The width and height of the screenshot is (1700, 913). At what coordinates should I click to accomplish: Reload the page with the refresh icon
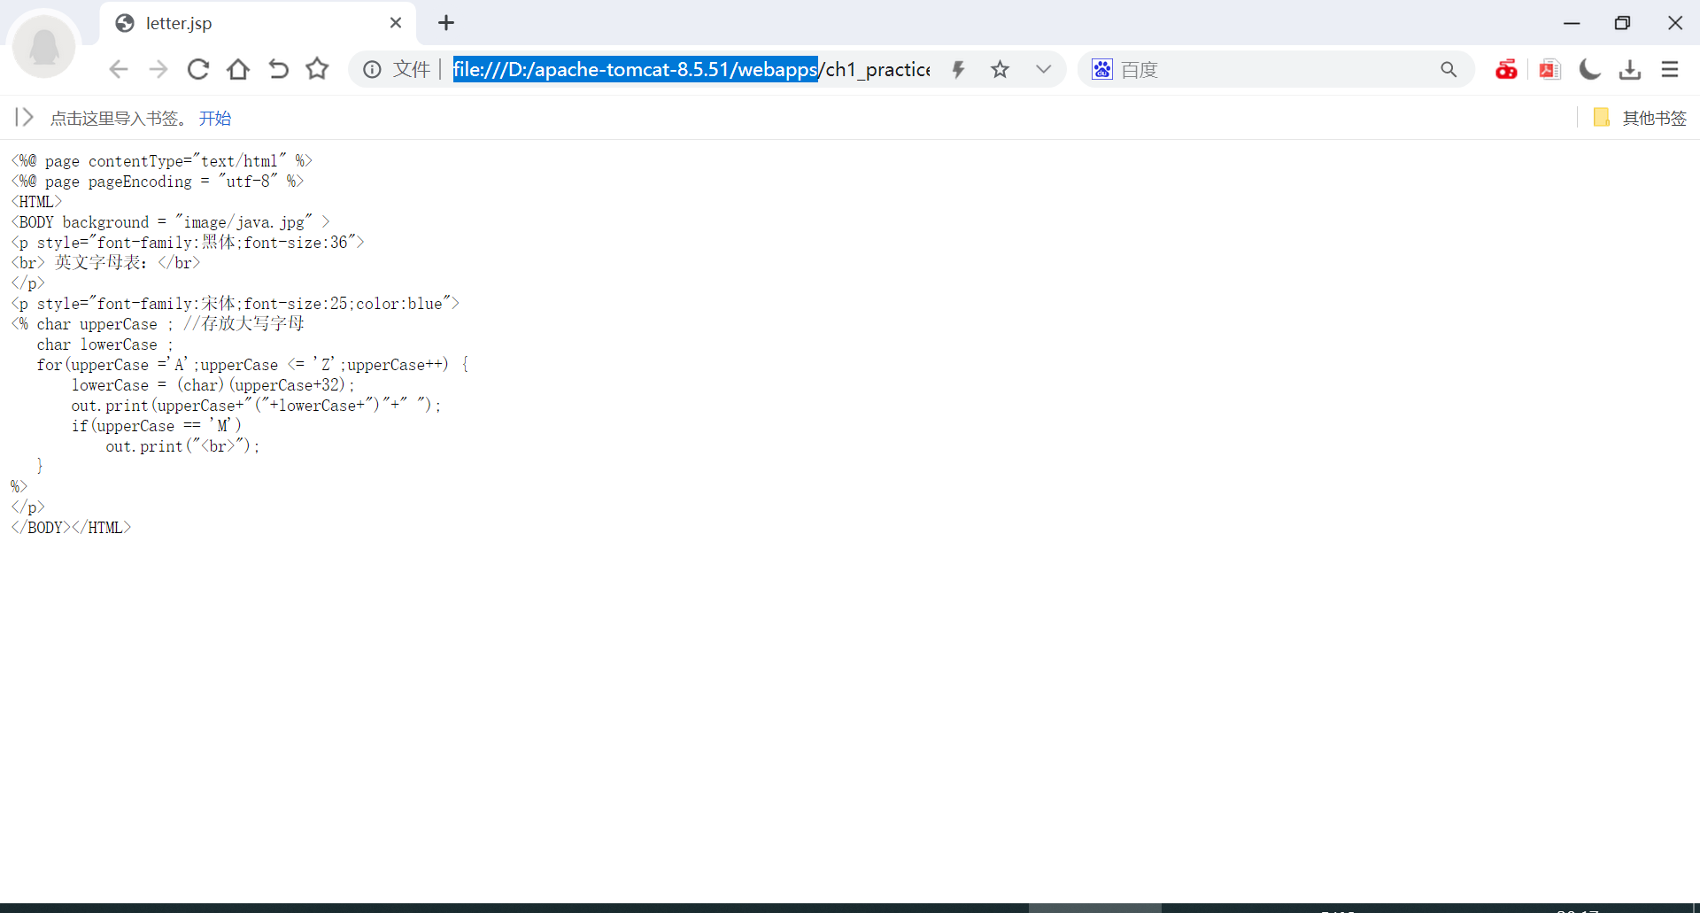[x=198, y=69]
